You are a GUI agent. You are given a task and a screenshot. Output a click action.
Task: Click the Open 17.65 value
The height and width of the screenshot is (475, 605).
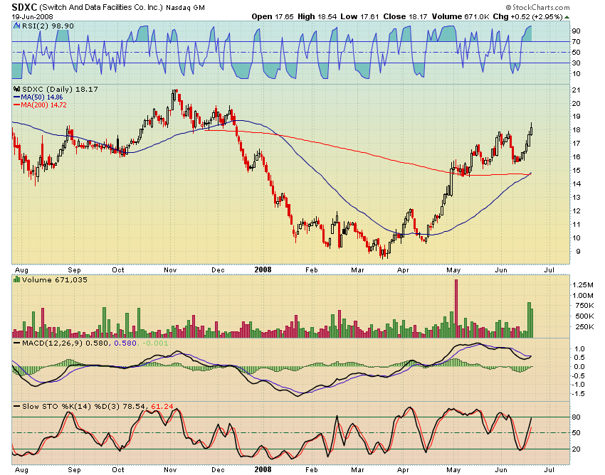(x=273, y=16)
